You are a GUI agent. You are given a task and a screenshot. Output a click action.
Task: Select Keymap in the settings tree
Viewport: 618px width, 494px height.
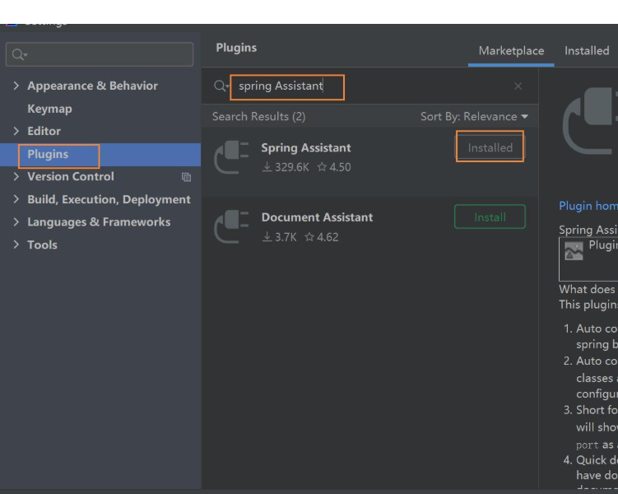click(x=49, y=109)
